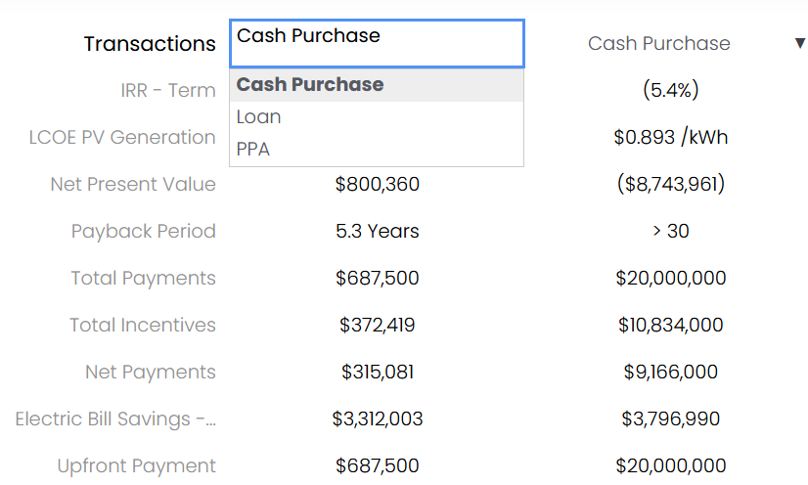Click the $800,360 net present value
Viewport: 808px width, 485px height.
(x=378, y=185)
